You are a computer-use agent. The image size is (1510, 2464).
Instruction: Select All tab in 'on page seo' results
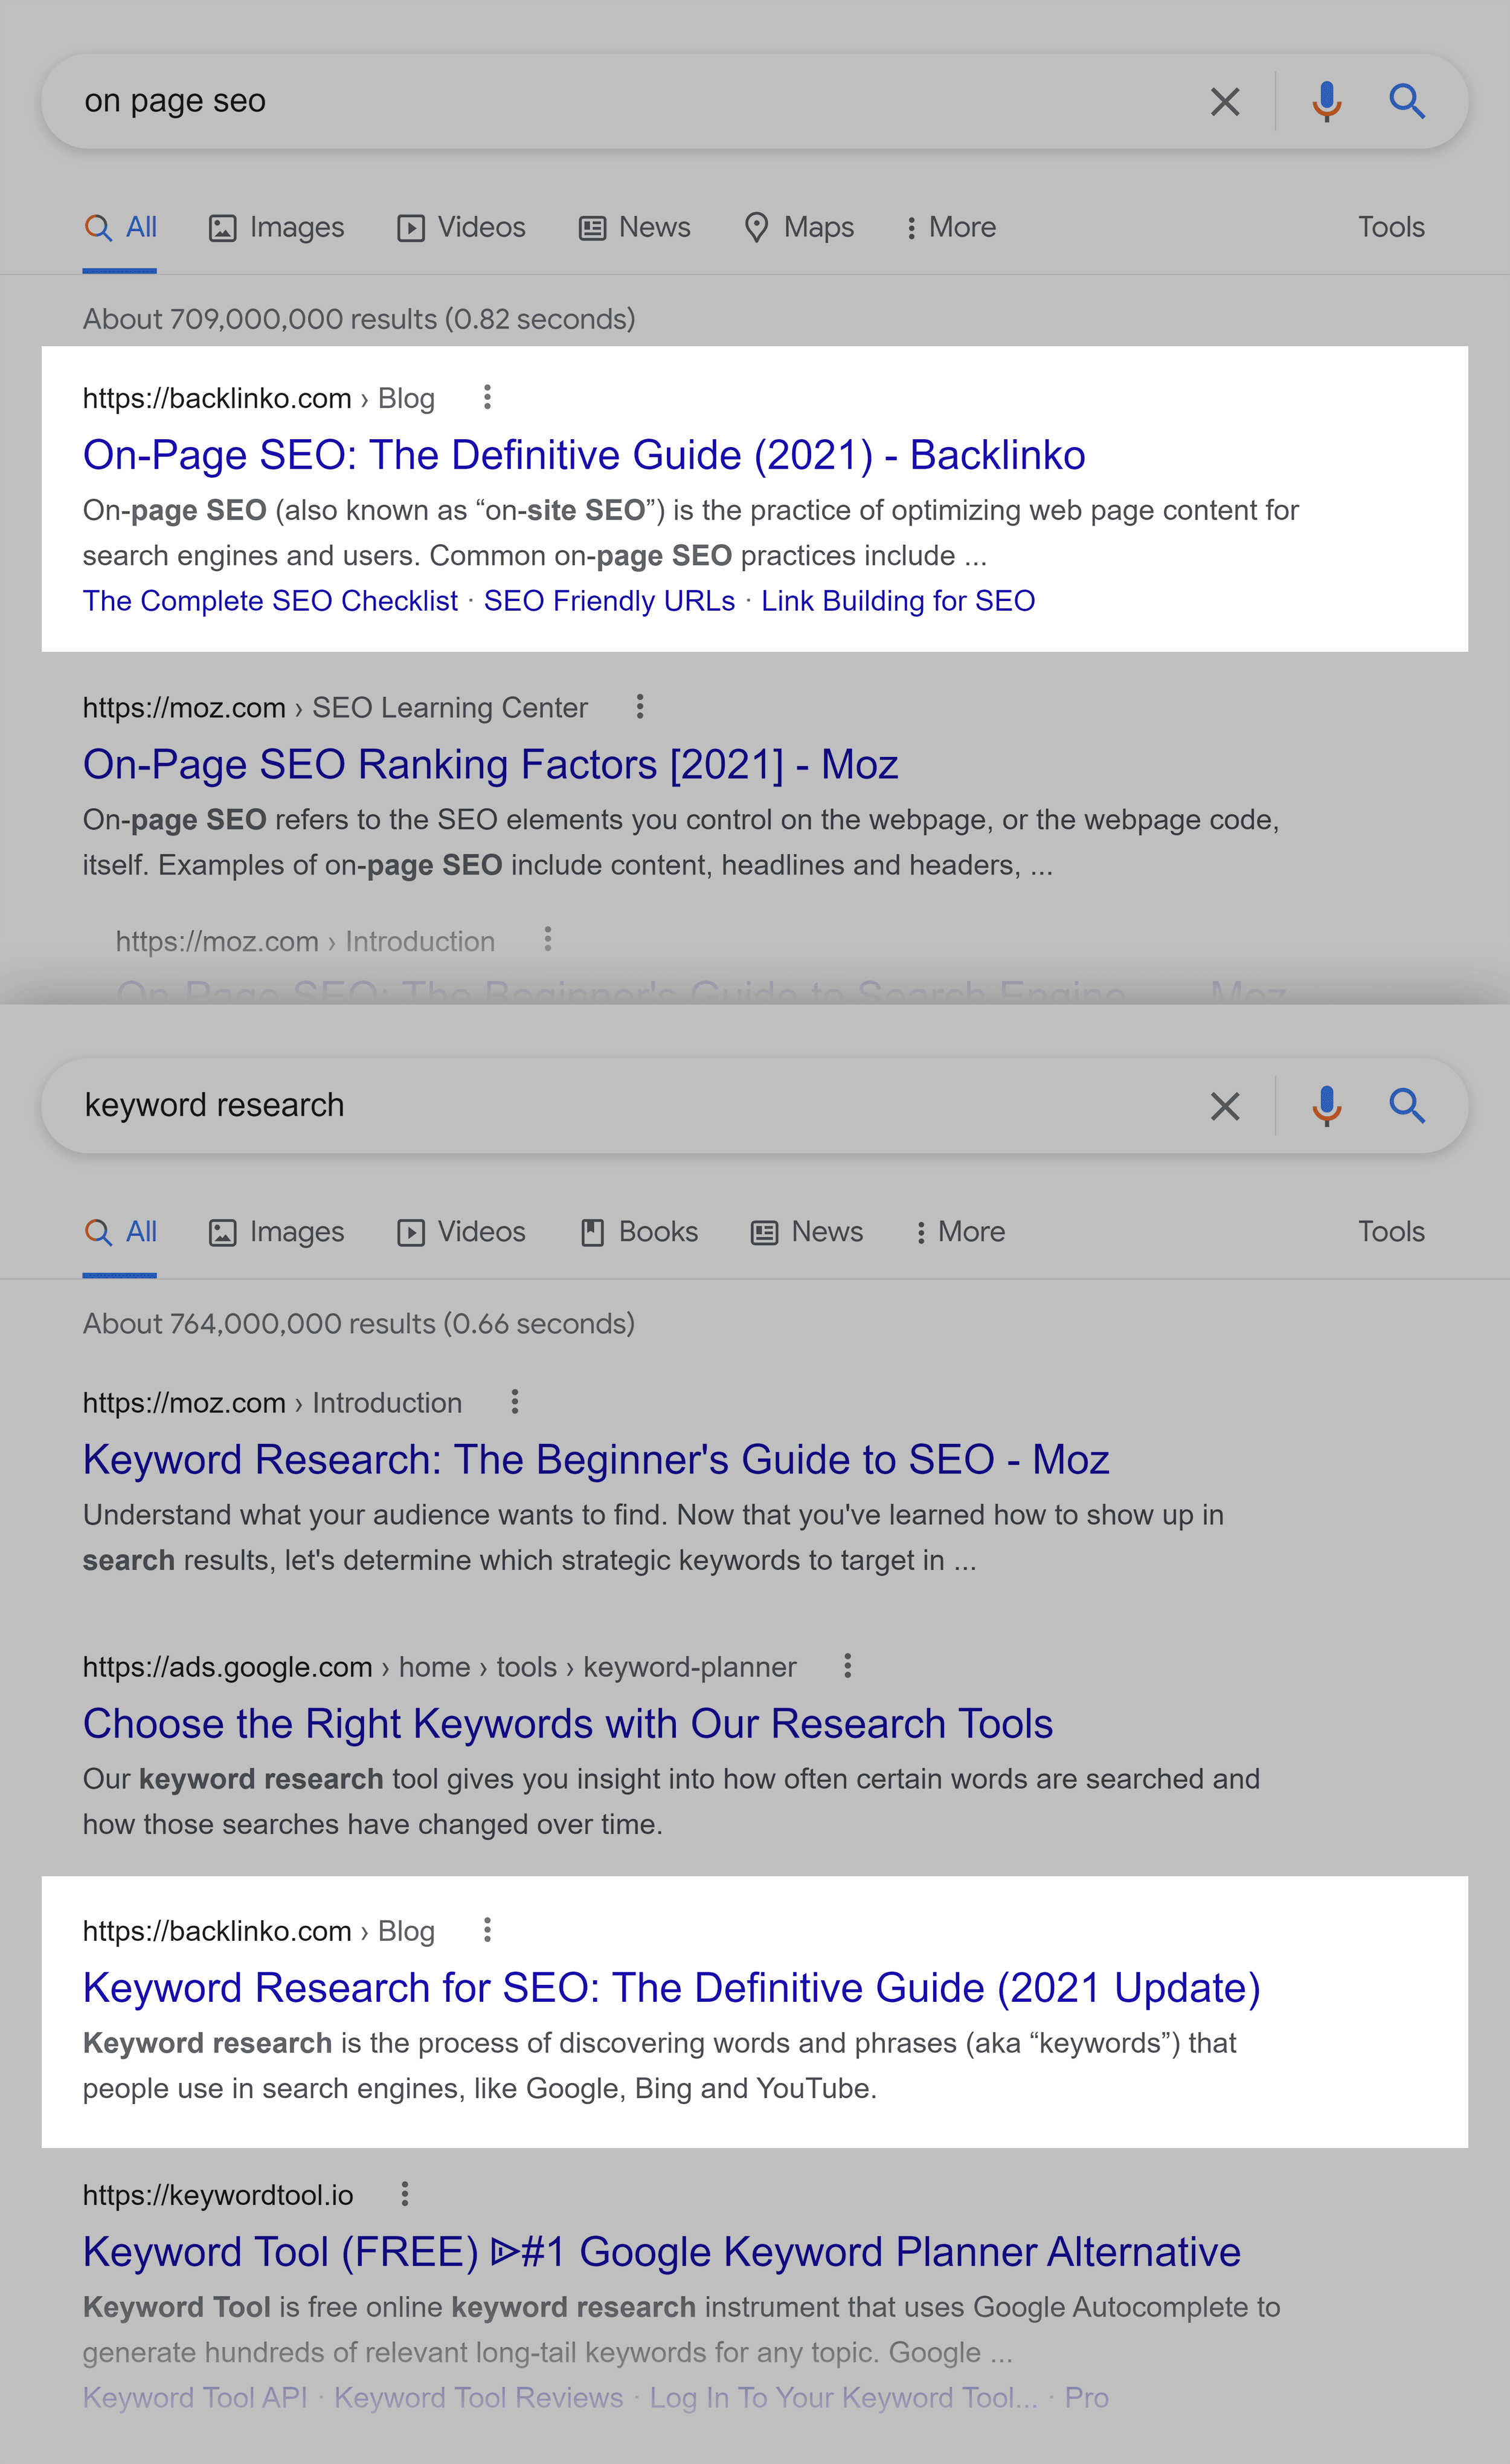pos(120,227)
